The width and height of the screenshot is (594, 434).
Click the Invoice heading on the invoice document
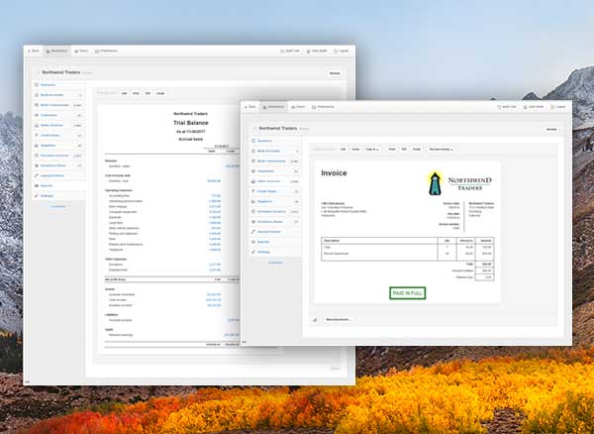(334, 173)
